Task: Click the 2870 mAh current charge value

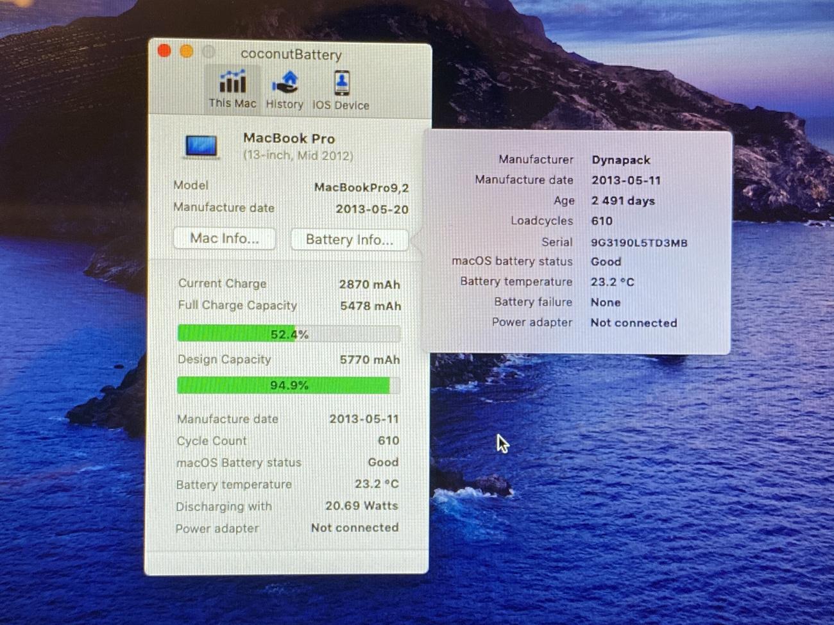Action: coord(369,285)
